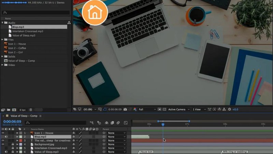Open the 1 View layout dropdown
273x154 pixels.
pyautogui.click(x=199, y=109)
